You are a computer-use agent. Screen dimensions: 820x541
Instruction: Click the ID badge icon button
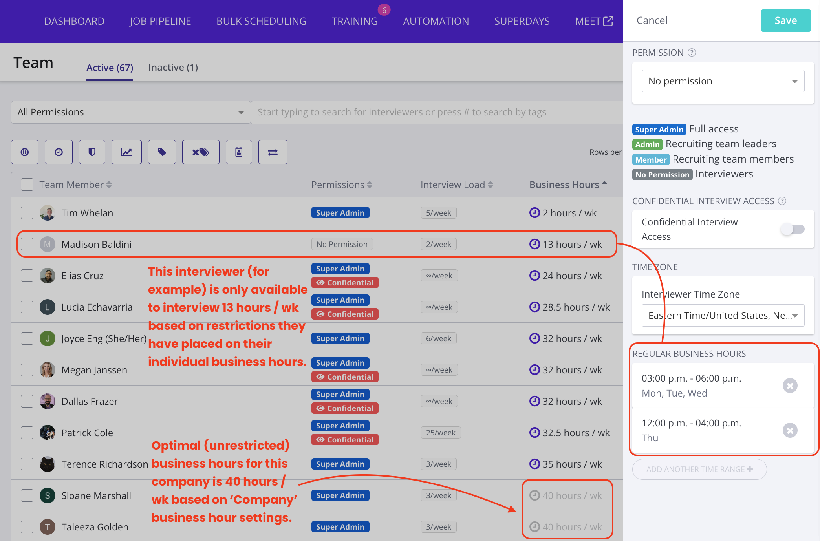pos(239,152)
